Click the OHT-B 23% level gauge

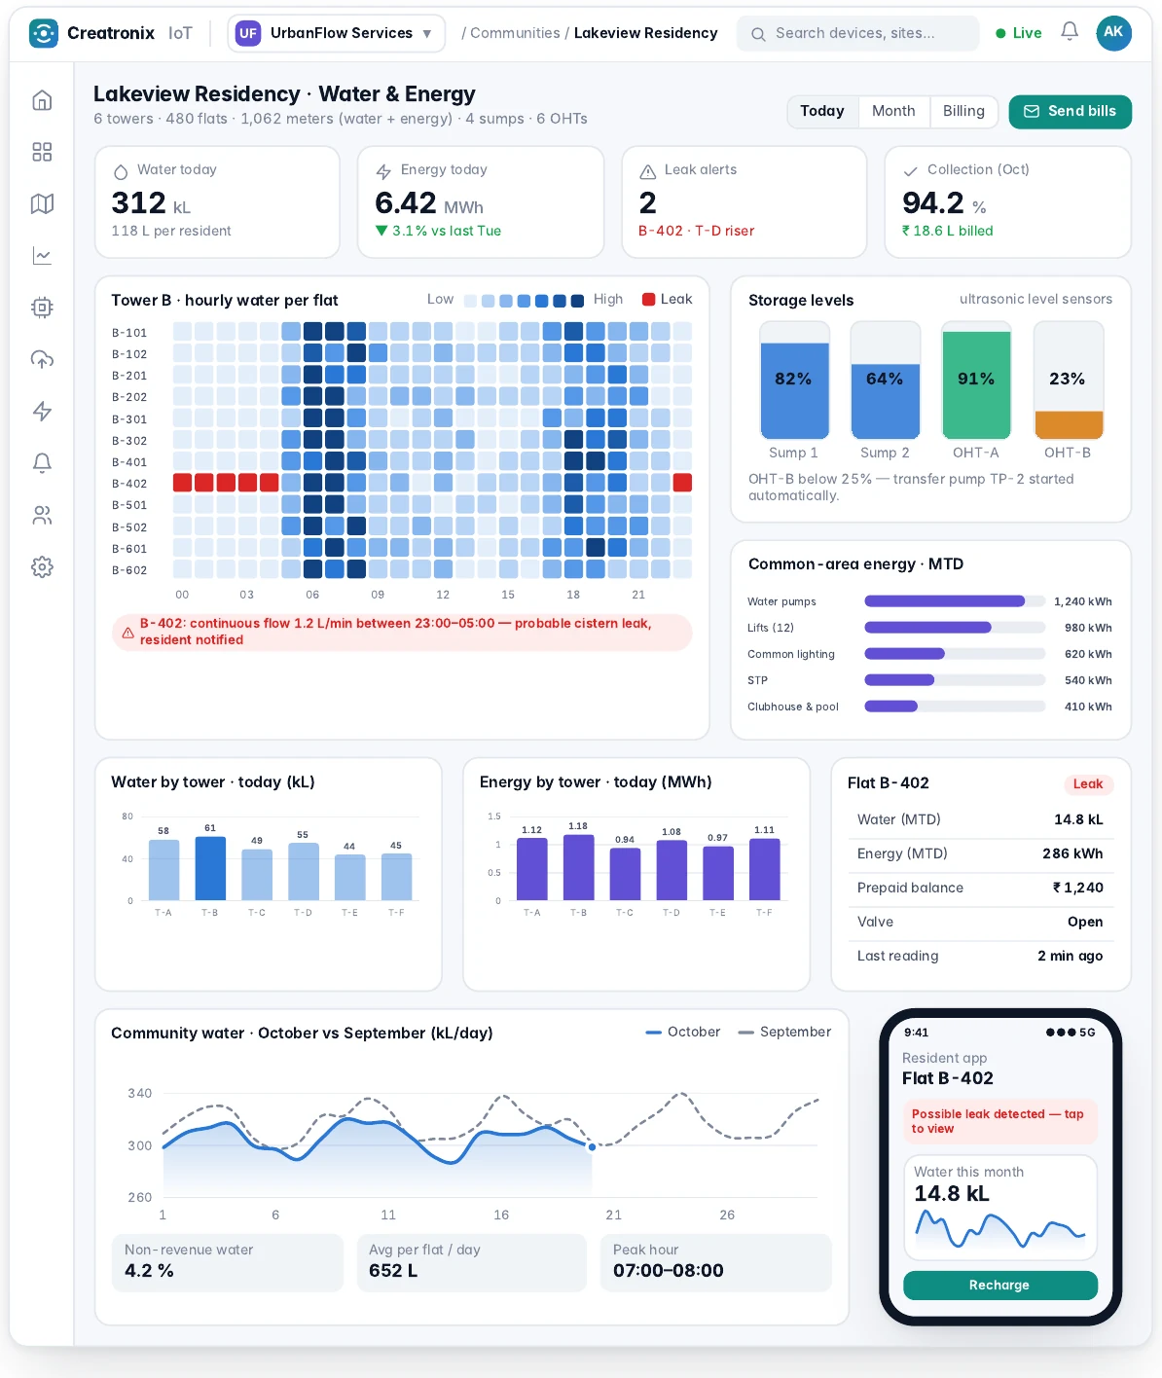(x=1068, y=381)
